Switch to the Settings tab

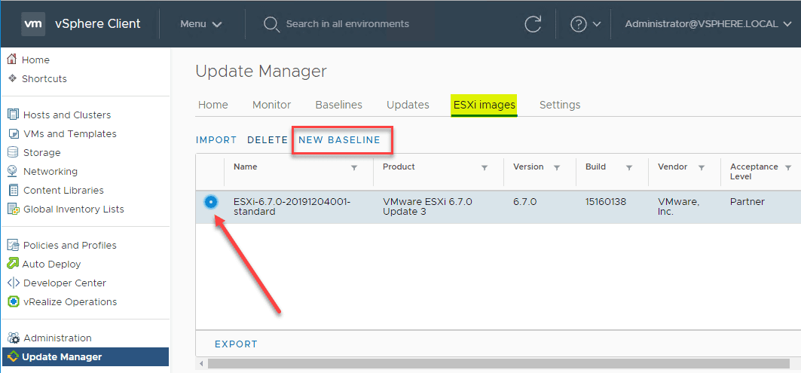pyautogui.click(x=560, y=105)
